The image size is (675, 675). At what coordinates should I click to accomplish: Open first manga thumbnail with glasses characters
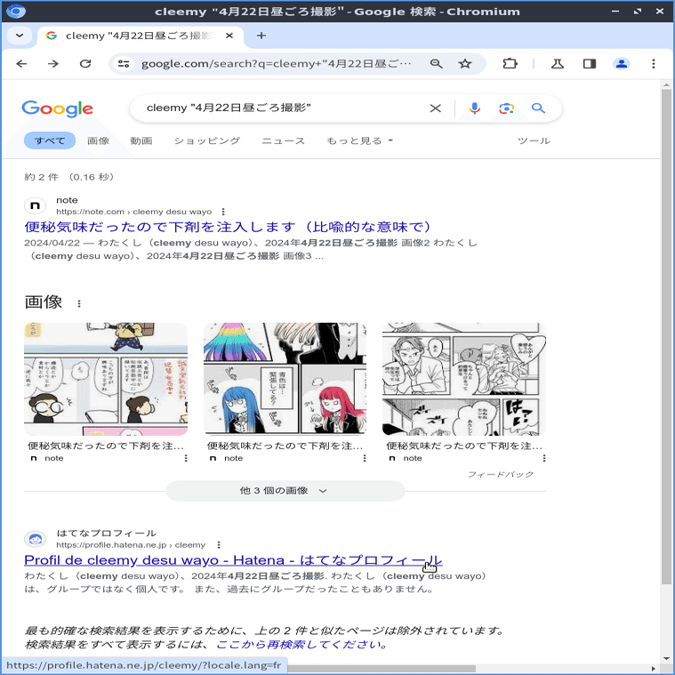106,379
